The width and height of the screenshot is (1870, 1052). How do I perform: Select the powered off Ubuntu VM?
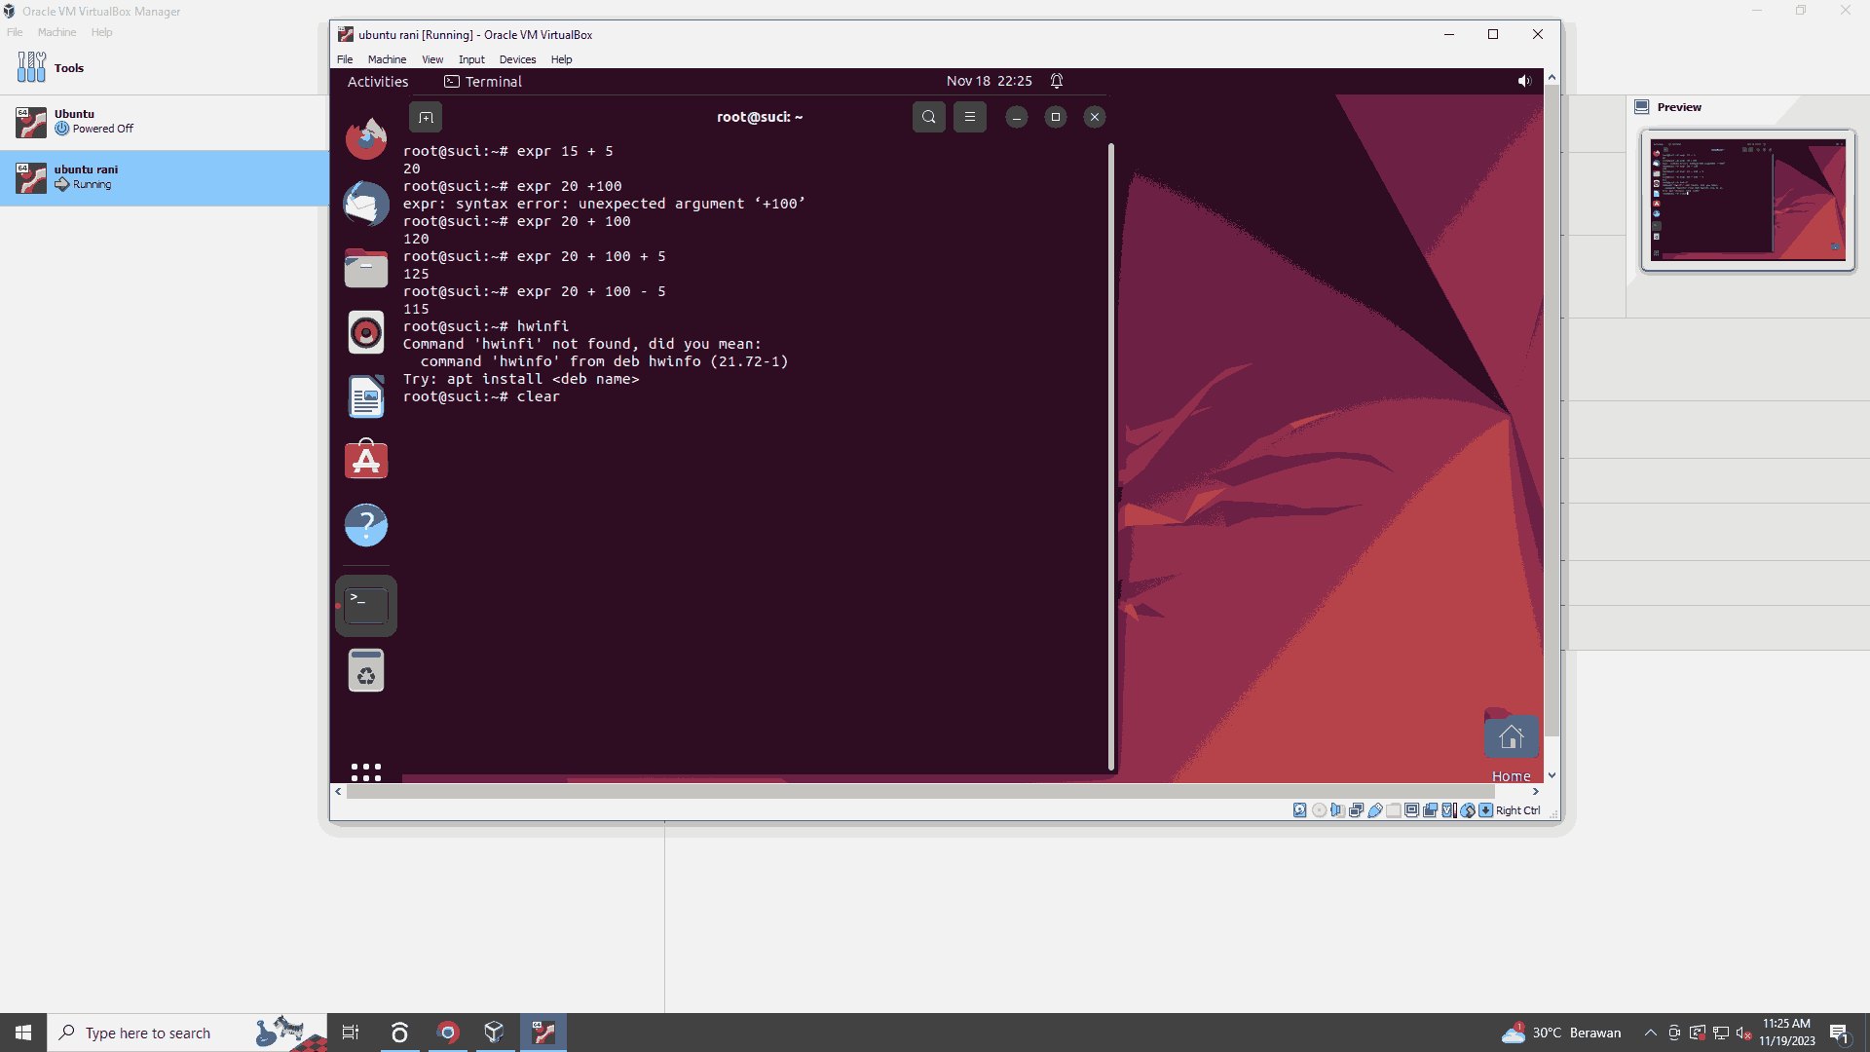point(164,122)
